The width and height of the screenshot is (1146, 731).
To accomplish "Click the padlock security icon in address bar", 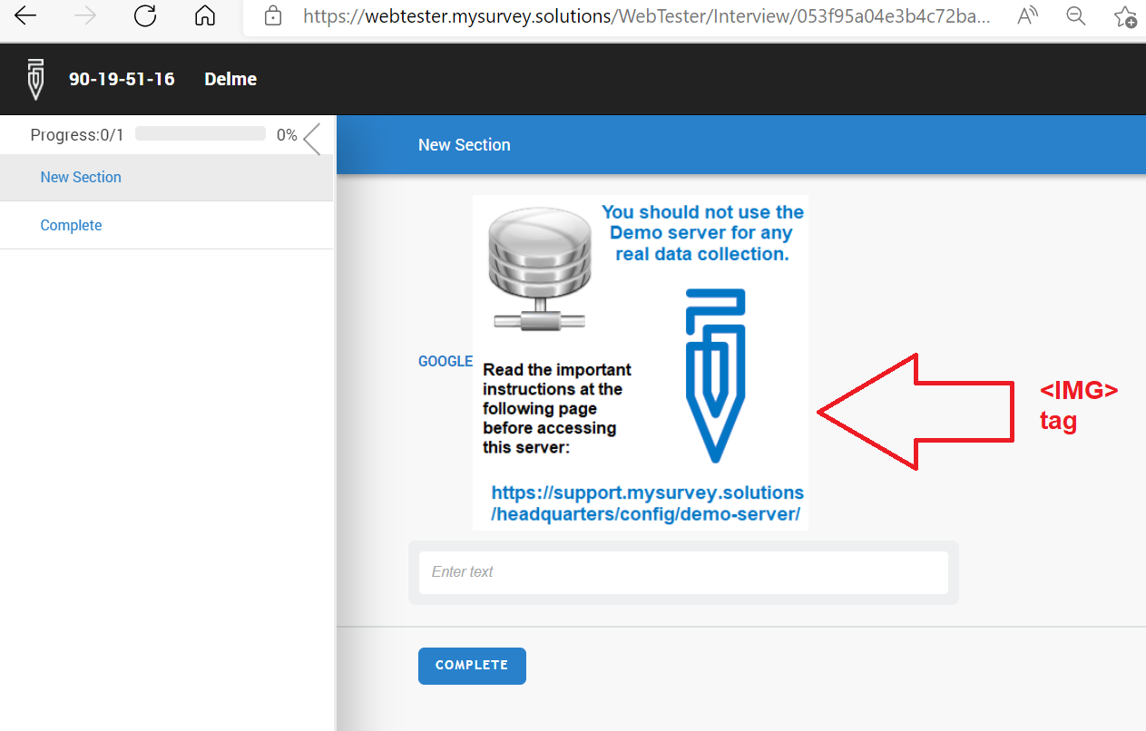I will point(273,15).
